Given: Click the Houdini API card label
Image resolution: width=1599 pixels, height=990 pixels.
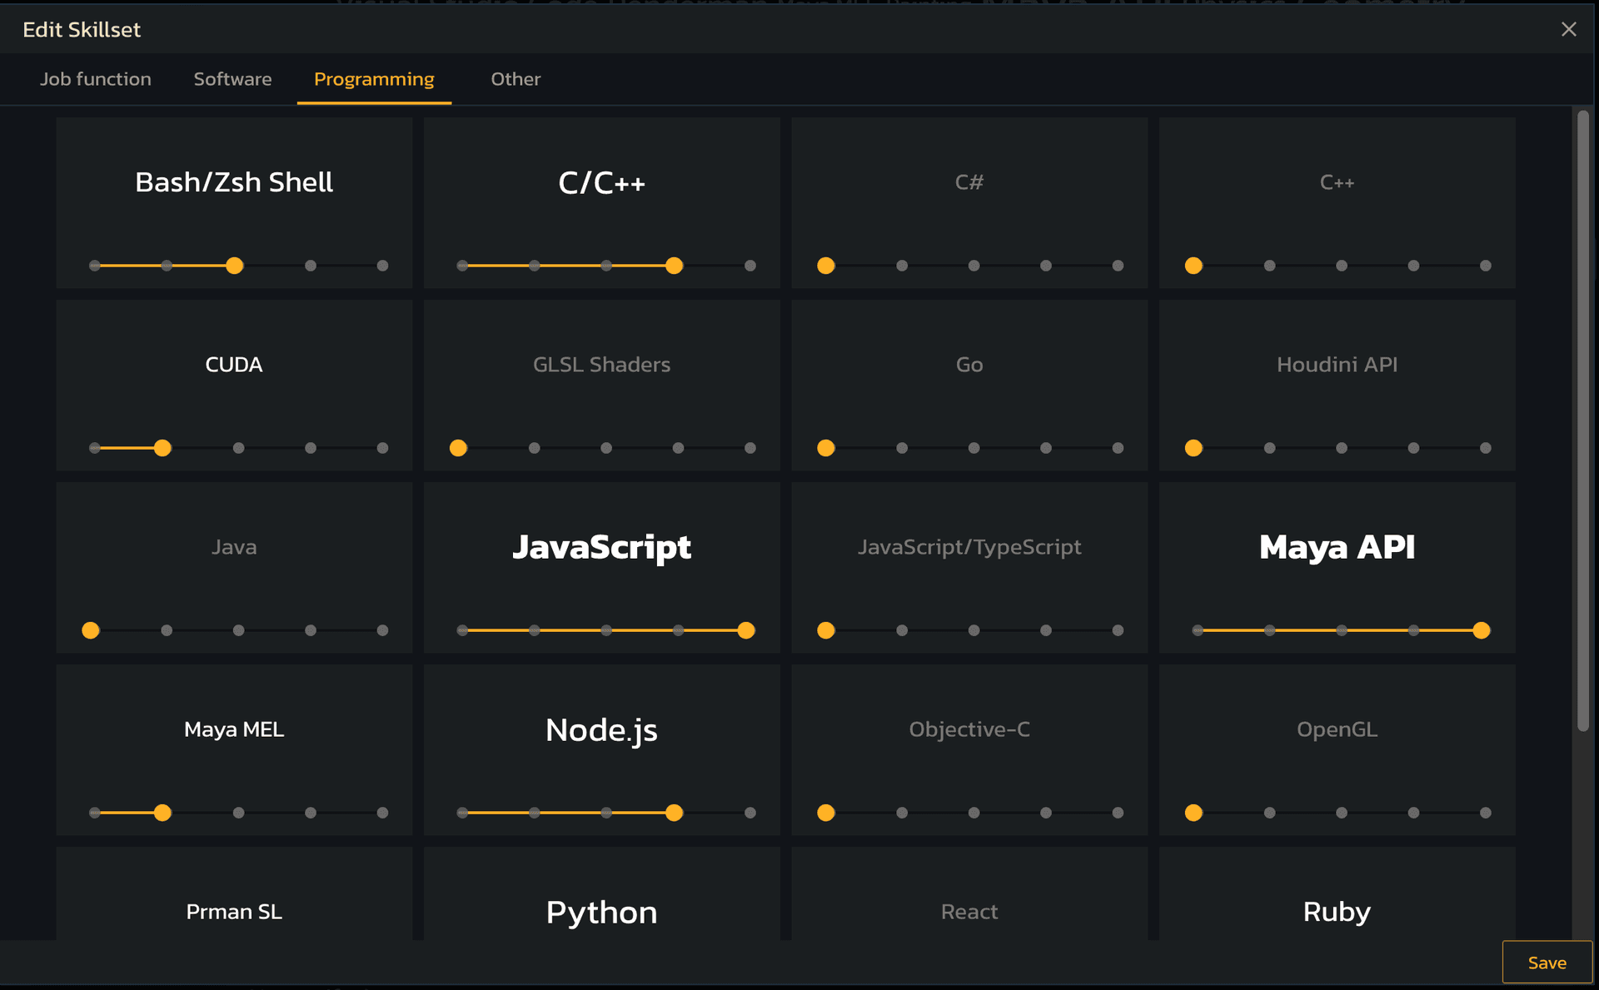Looking at the screenshot, I should tap(1337, 365).
